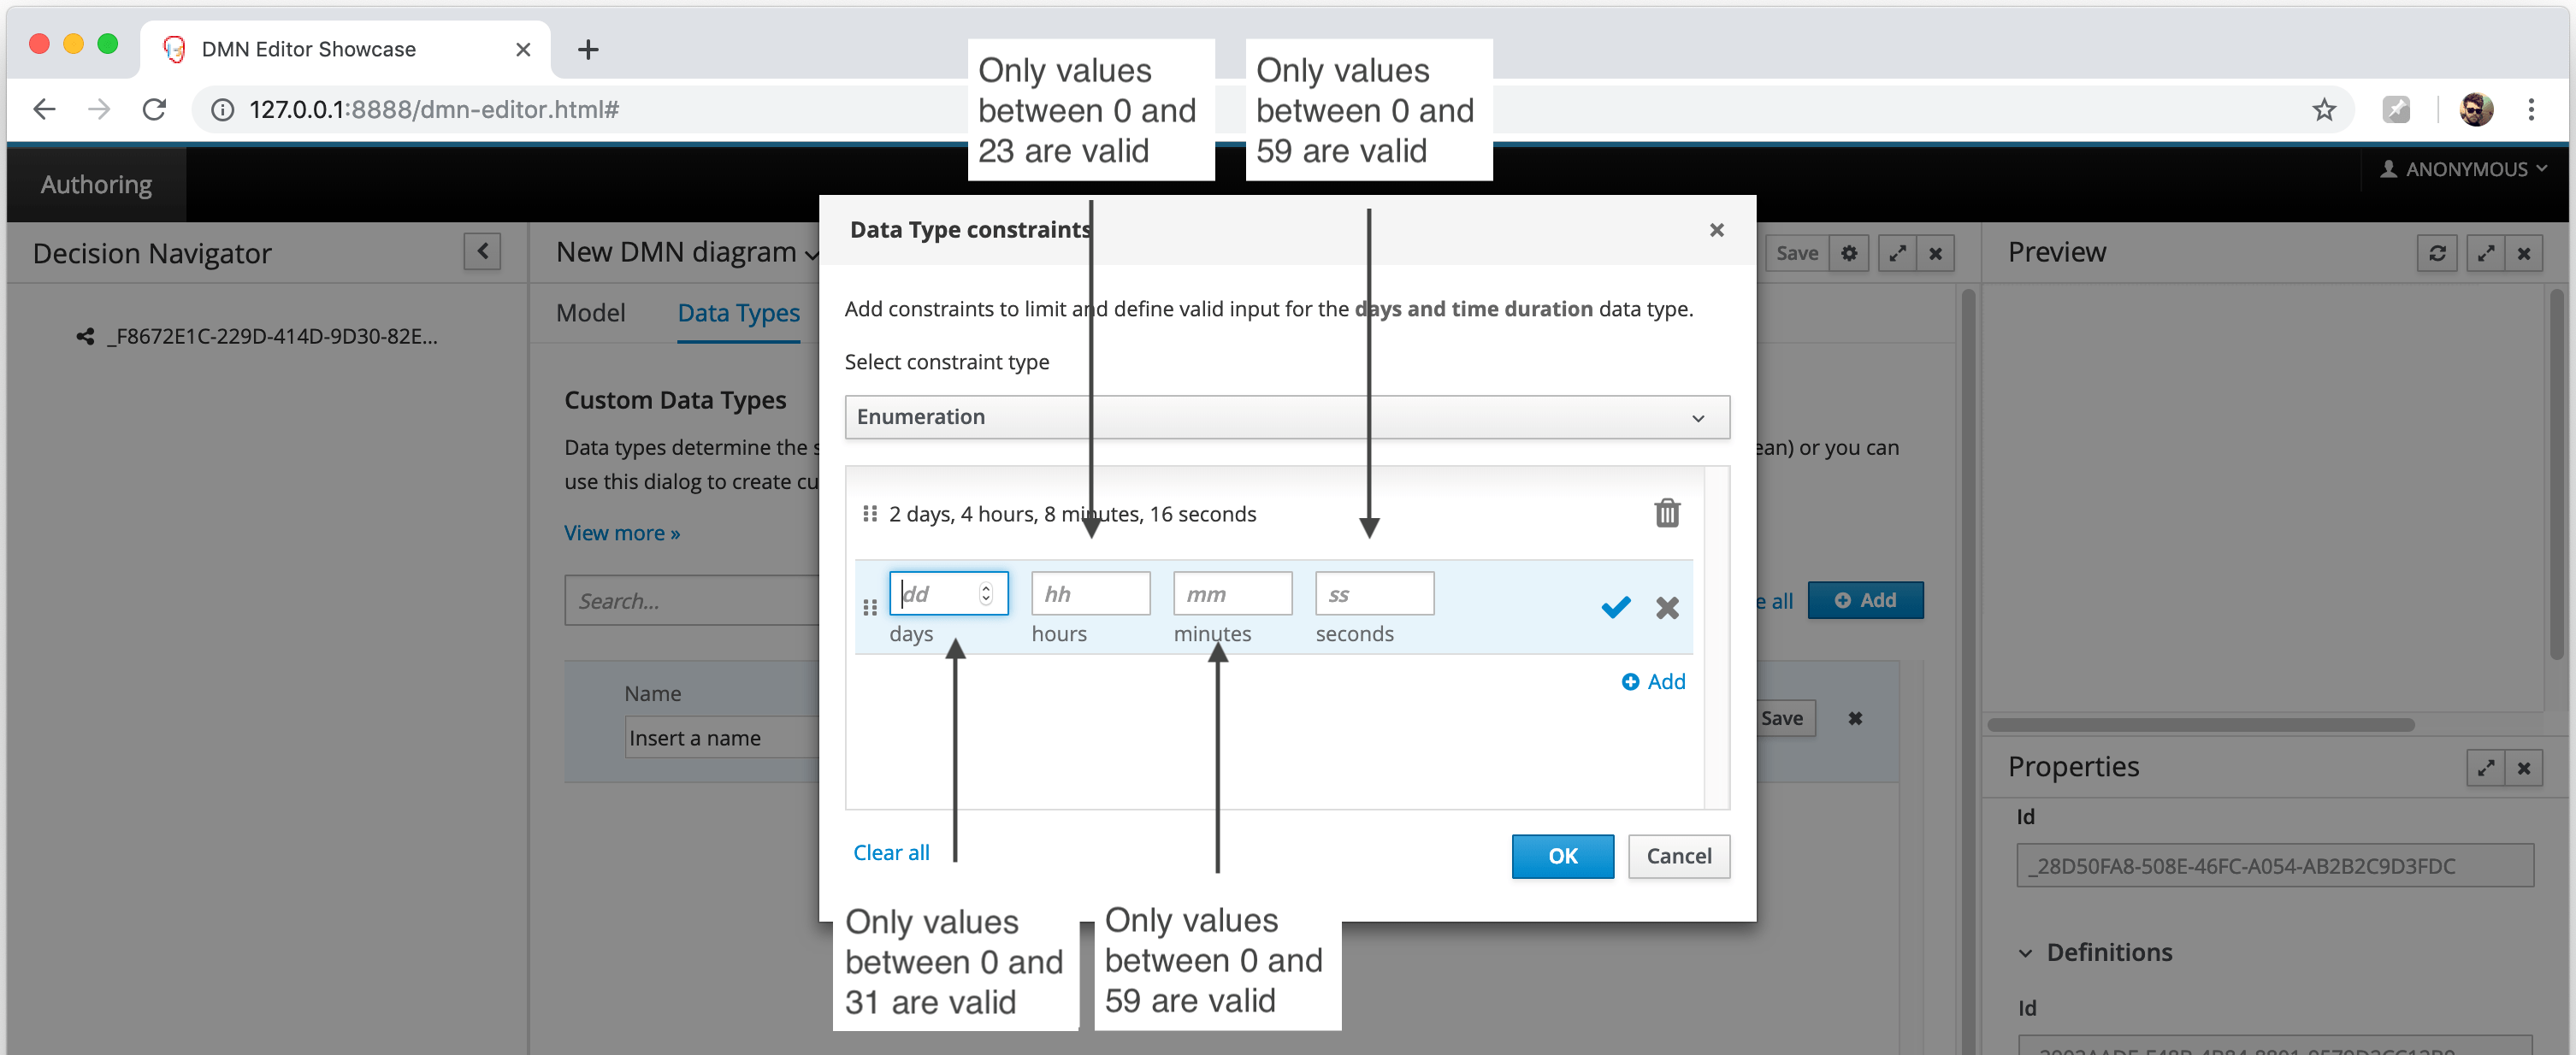Expand the Properties panel
Screen dimensions: 2576x1055
(x=2485, y=767)
